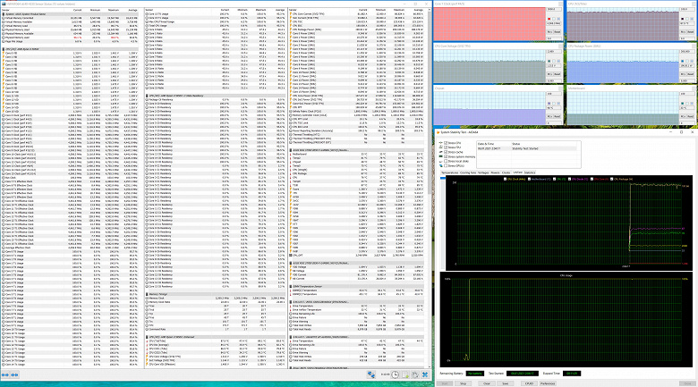Viewport: 698px width, 387px height.
Task: Click the HWiNFO64 window title bar icon
Action: point(3,3)
